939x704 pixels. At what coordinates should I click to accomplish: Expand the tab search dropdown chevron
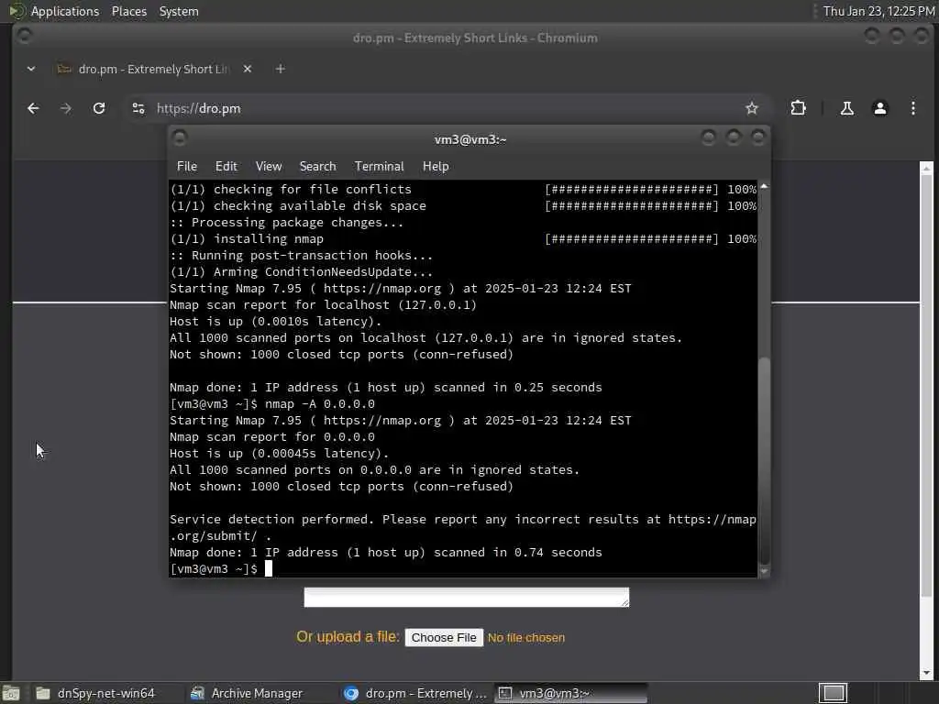31,69
